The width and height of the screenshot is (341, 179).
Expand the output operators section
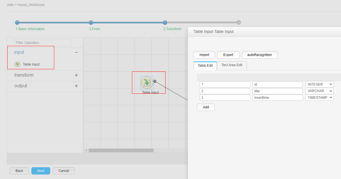pos(76,86)
